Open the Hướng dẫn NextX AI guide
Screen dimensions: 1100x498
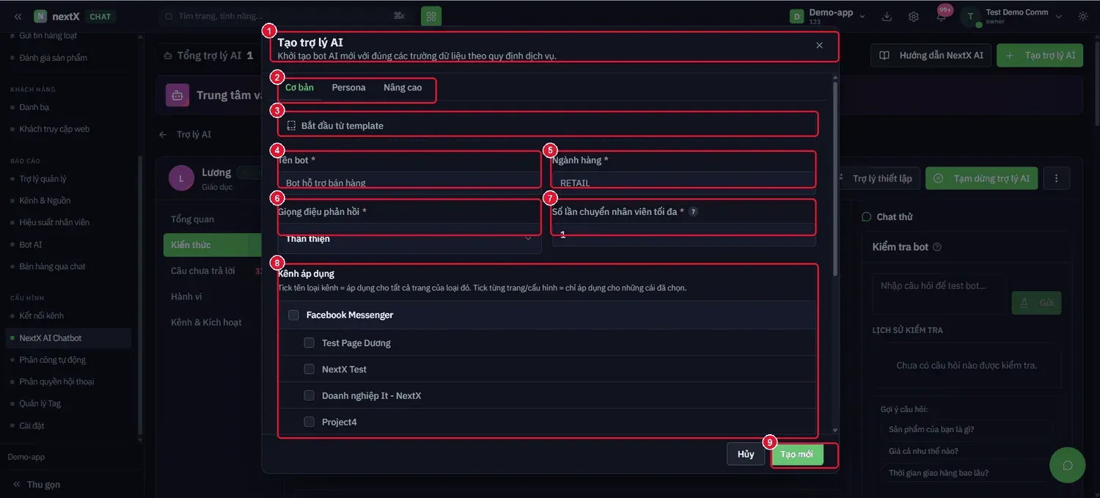931,55
